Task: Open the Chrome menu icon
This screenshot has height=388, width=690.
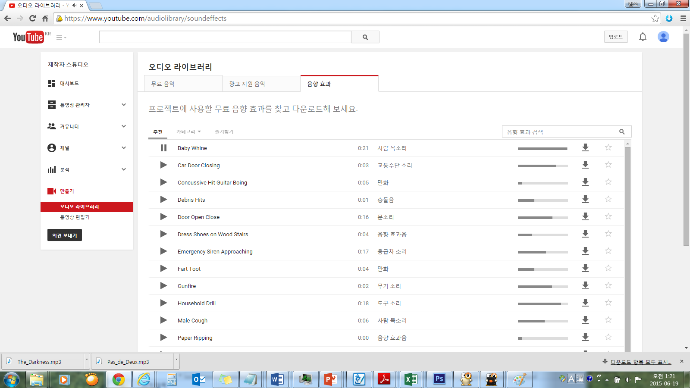Action: (683, 18)
